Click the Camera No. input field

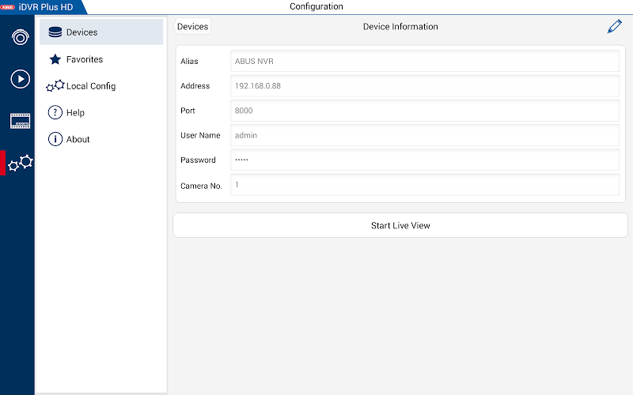[x=424, y=185]
